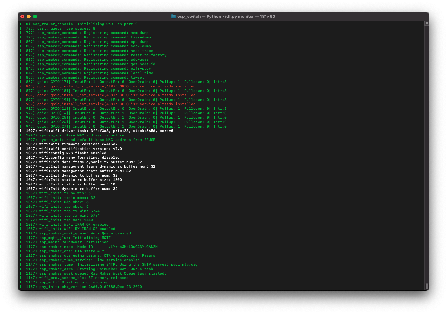Click the 'wifi_init: tcpip mbox: 32' line
Image resolution: width=447 pixels, height=314 pixels.
[57, 198]
